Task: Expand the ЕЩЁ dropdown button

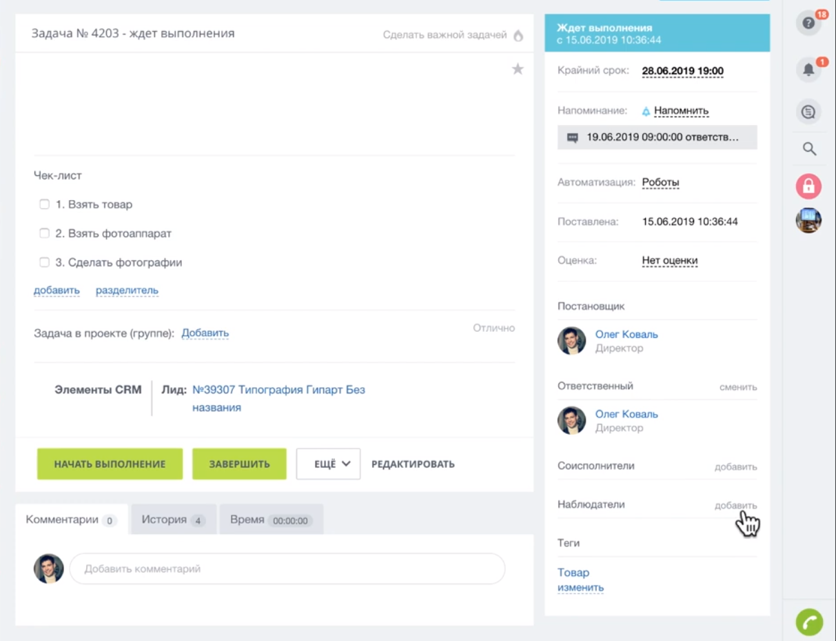Action: 328,464
